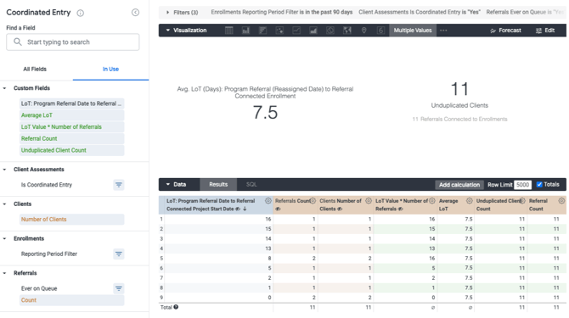Click Is Coordinated Entry field name
569x318 pixels.
click(47, 185)
